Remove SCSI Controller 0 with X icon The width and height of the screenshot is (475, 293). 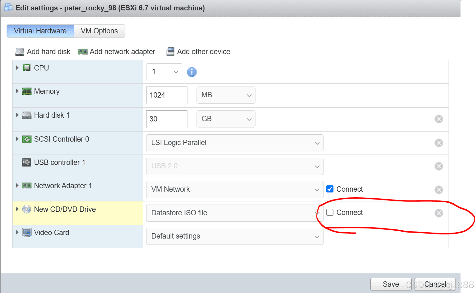(x=438, y=143)
